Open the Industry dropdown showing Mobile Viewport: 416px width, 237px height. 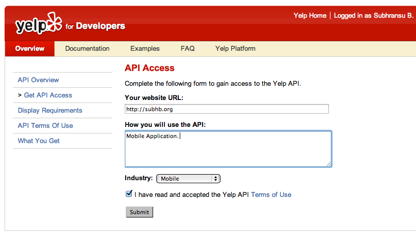click(x=188, y=179)
